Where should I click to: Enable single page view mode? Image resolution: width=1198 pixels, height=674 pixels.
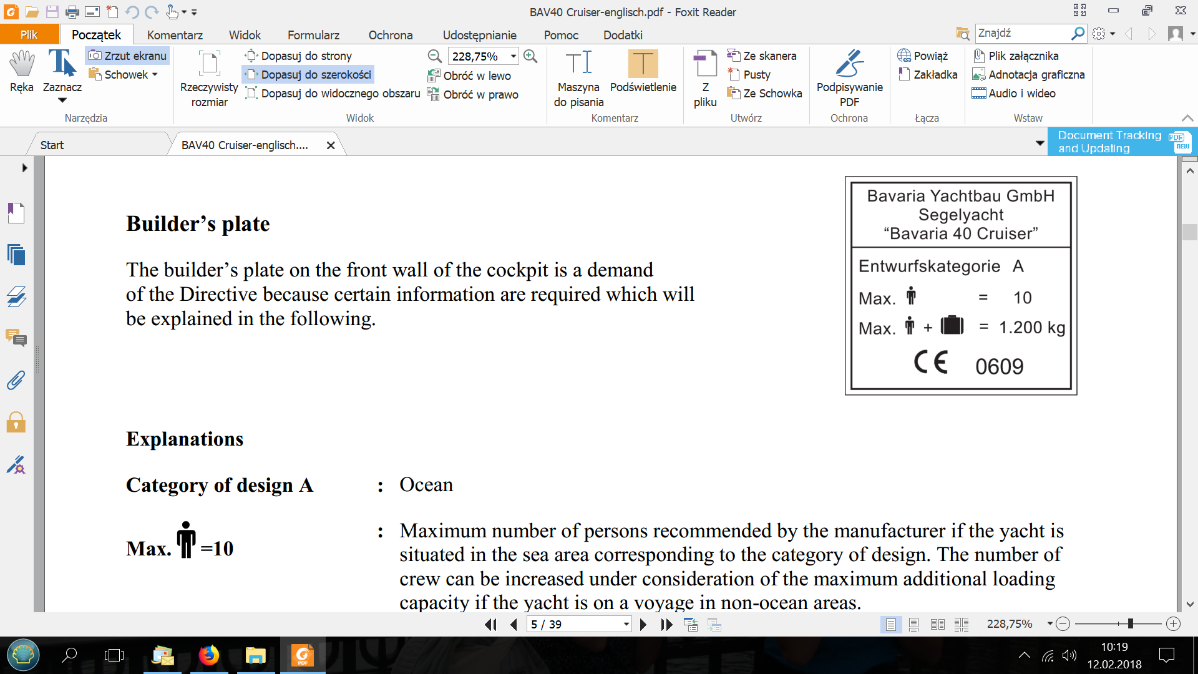click(891, 624)
